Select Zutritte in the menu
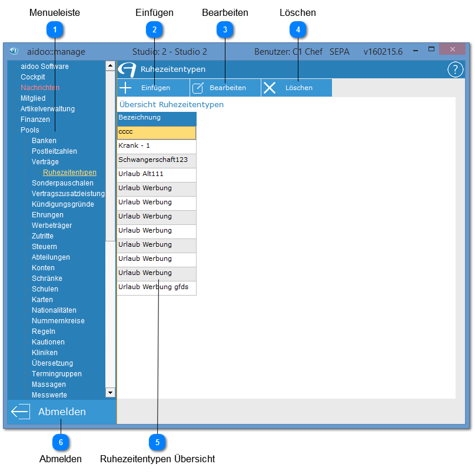The height and width of the screenshot is (474, 475). [42, 236]
